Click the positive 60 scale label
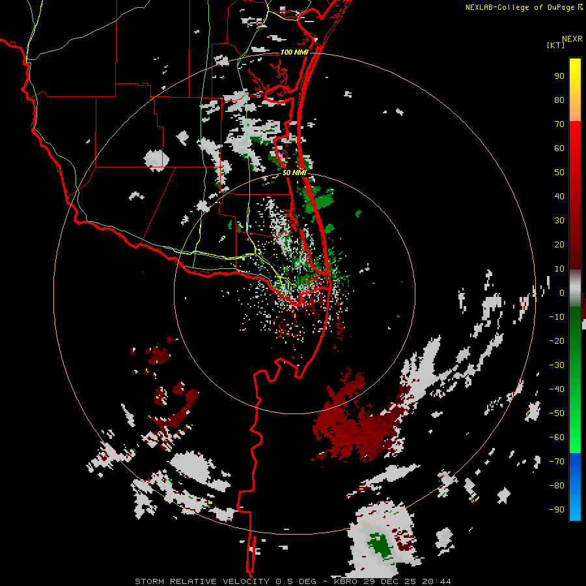 coord(559,148)
